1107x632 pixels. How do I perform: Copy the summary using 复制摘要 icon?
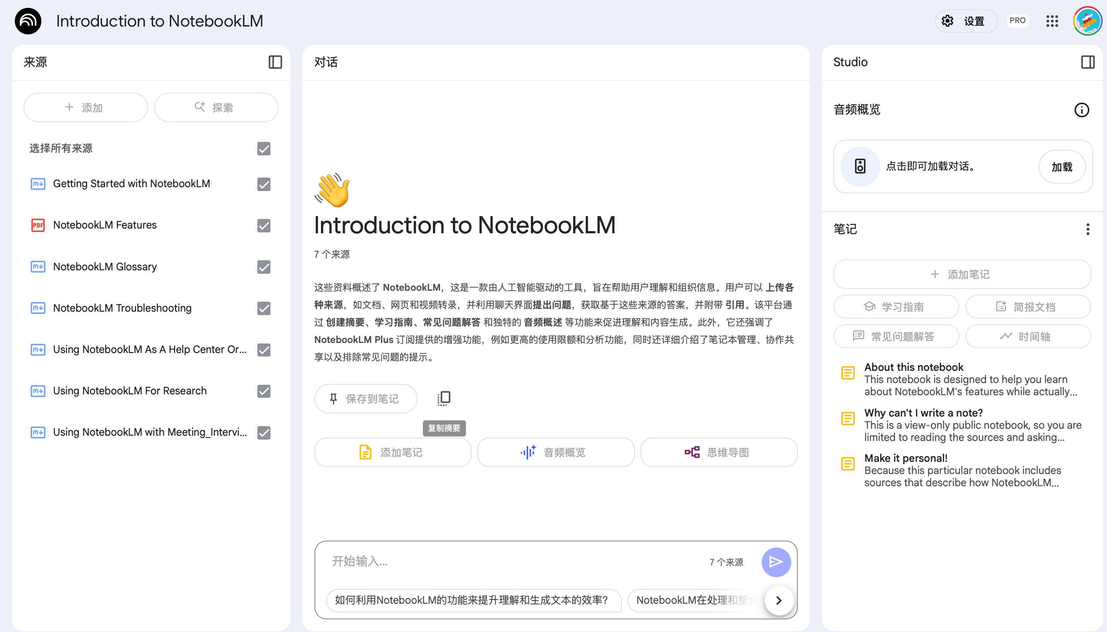click(444, 398)
